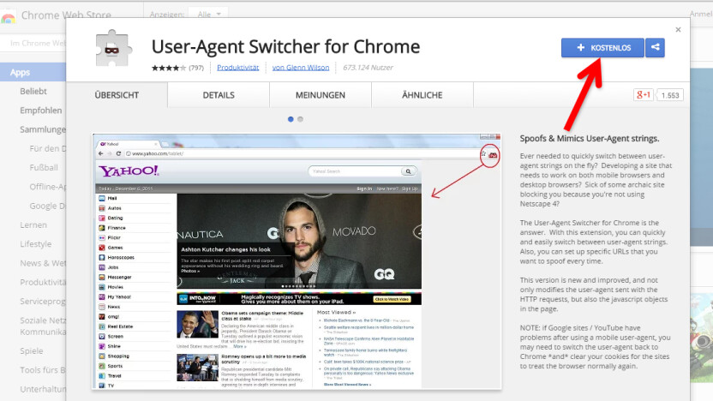Screen dimensions: 713x401
Task: Click the star rating of the extension
Action: click(x=169, y=68)
